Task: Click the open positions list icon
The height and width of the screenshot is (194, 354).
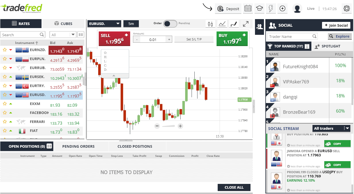Action: coord(49,146)
